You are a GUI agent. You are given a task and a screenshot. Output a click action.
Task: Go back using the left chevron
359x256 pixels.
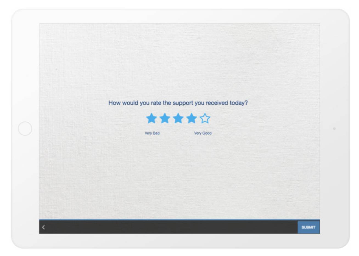(43, 227)
